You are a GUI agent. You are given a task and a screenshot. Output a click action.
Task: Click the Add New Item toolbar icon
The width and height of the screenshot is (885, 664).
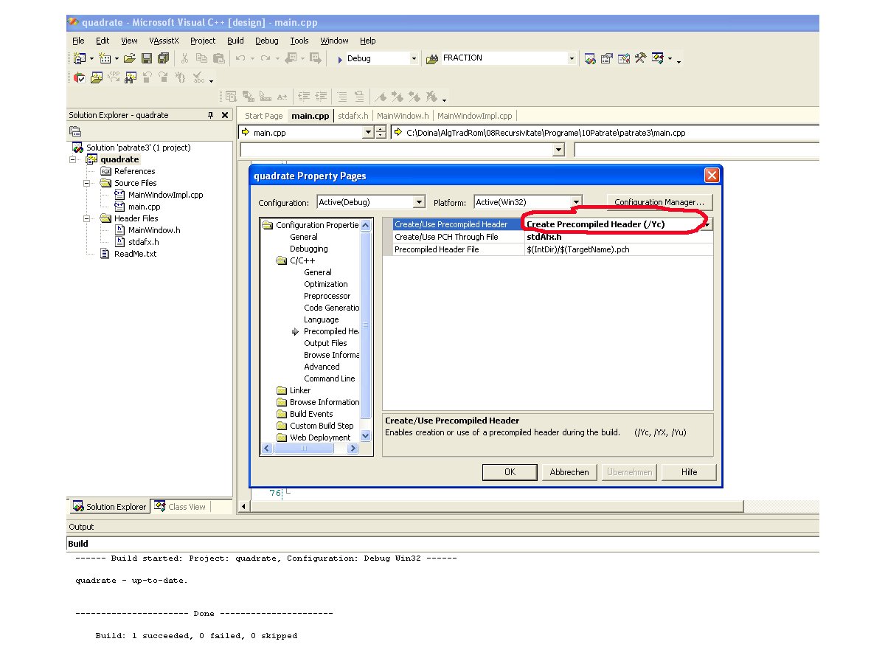(x=104, y=58)
